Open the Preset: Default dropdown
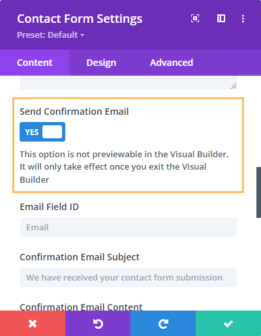This screenshot has width=261, height=336. (x=50, y=35)
